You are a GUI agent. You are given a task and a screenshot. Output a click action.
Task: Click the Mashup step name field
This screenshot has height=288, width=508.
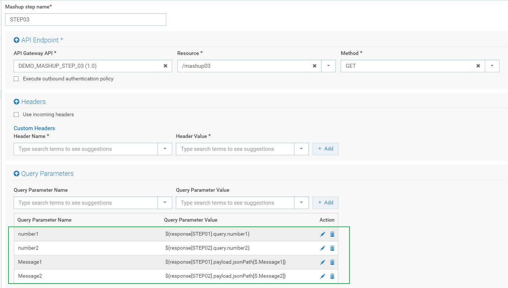coord(86,20)
